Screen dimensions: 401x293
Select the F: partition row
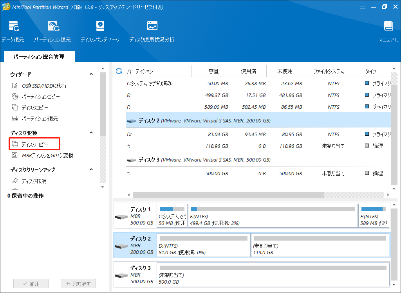tap(258, 107)
